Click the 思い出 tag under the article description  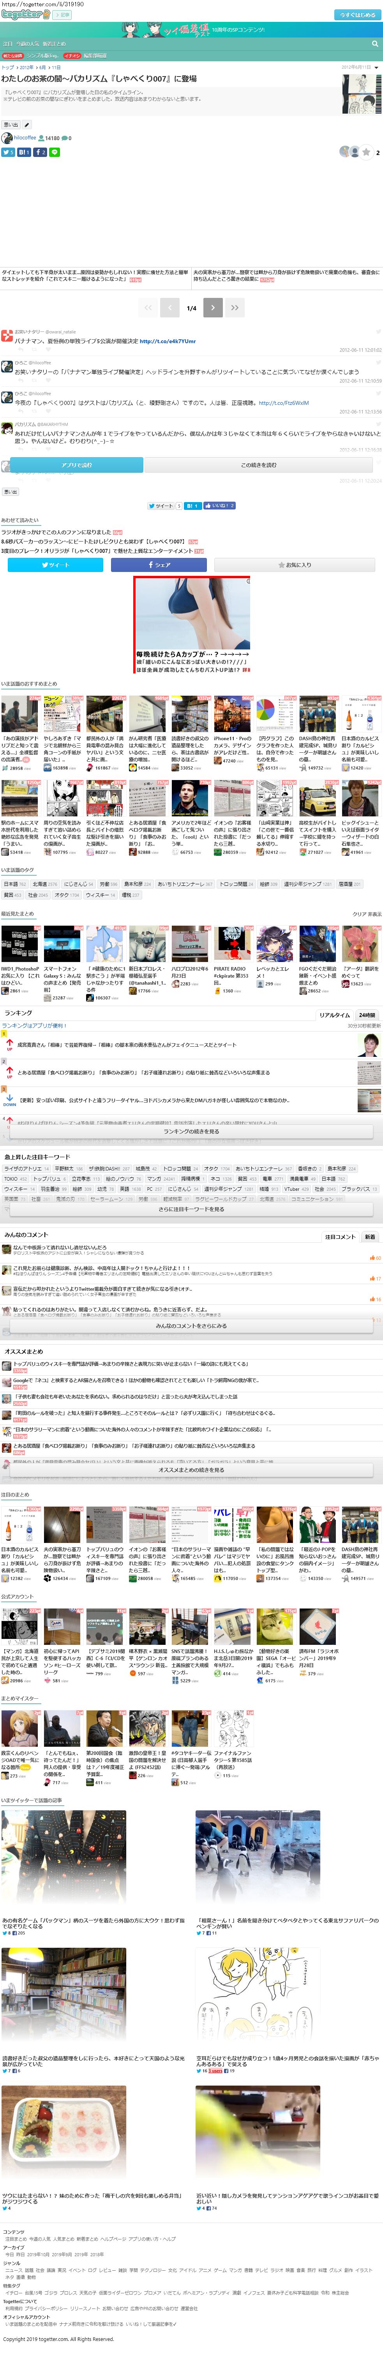pos(11,124)
